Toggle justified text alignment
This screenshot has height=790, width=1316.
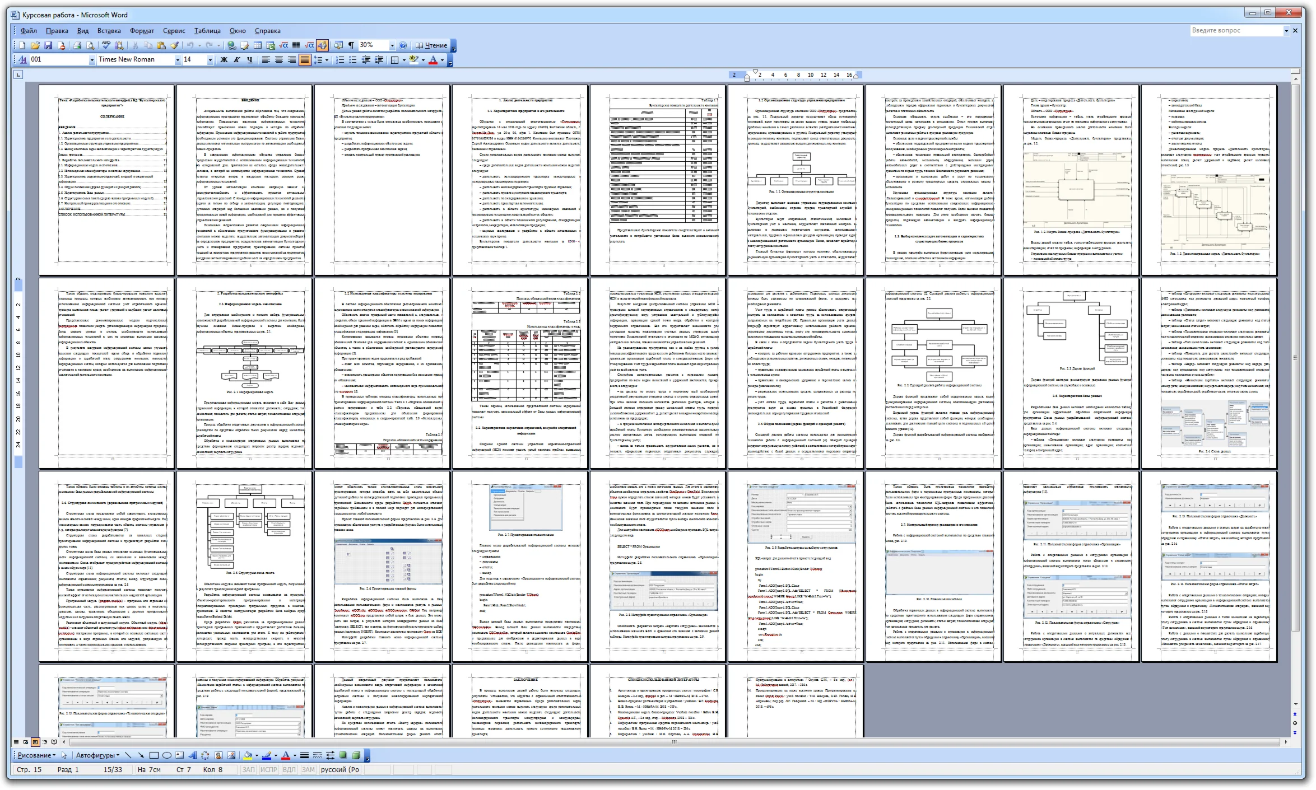[305, 59]
